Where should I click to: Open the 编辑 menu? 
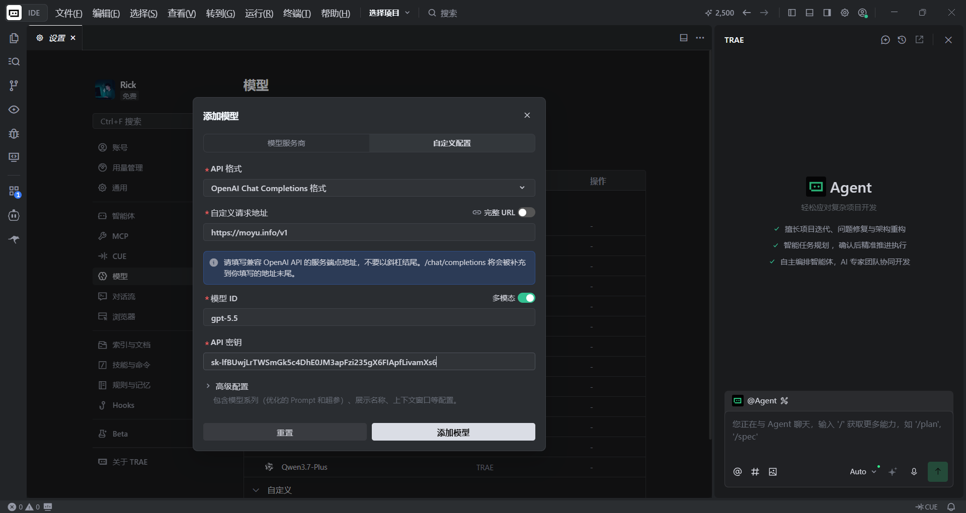106,13
